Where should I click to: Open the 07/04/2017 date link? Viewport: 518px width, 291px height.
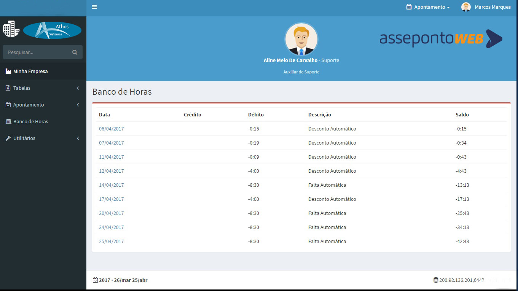tap(111, 143)
